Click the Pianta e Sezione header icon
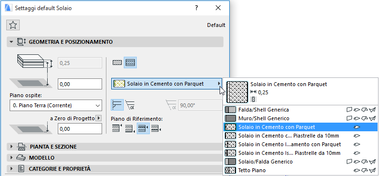 point(21,147)
